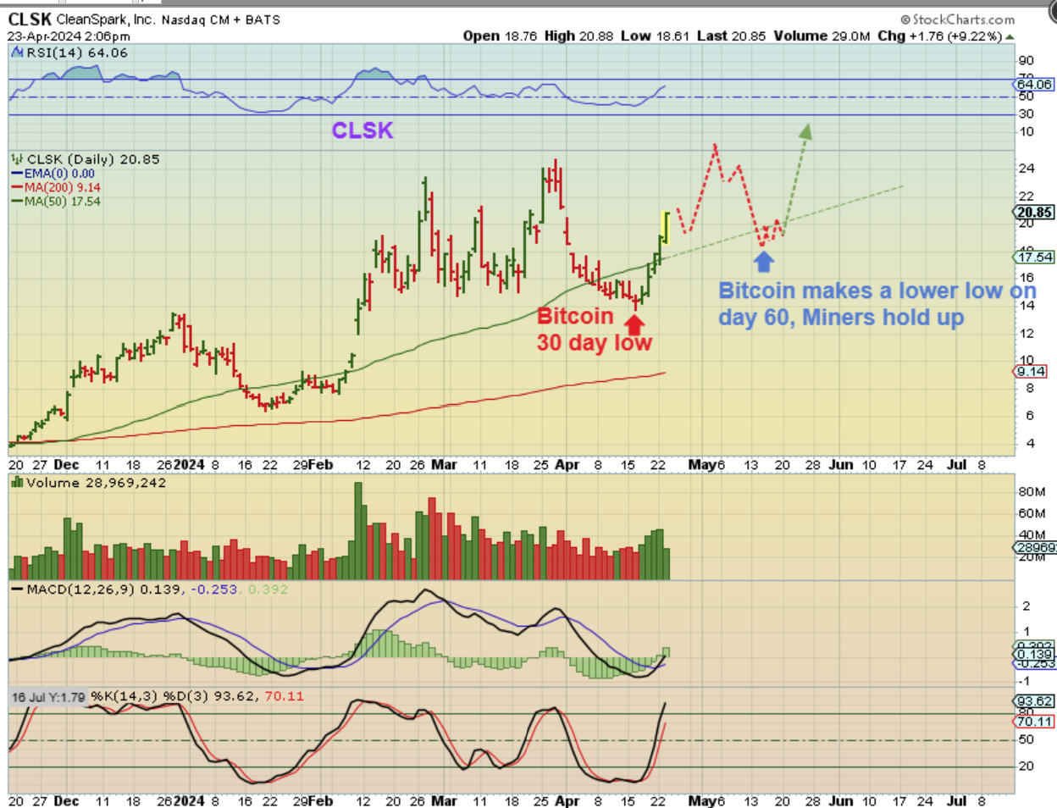Image resolution: width=1057 pixels, height=808 pixels.
Task: Click the Nasdaq CM + BATS exchange text
Action: click(x=221, y=19)
